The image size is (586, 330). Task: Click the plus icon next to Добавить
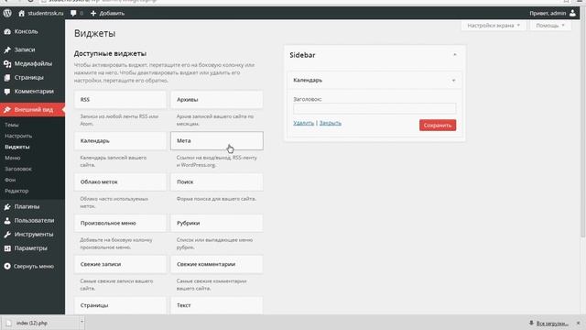point(93,13)
